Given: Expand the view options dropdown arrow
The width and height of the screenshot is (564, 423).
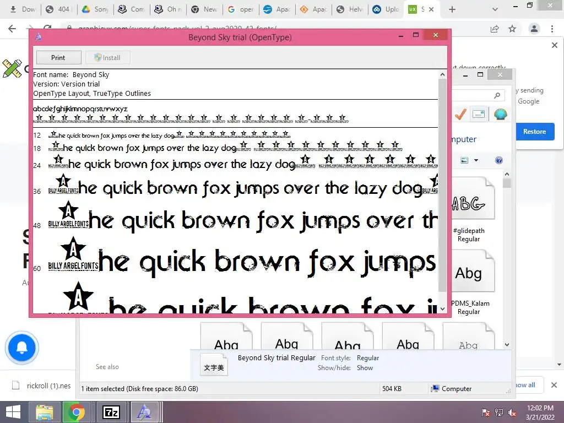Looking at the screenshot, I should click(476, 160).
